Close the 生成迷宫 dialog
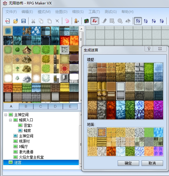The image size is (169, 176). (160, 49)
